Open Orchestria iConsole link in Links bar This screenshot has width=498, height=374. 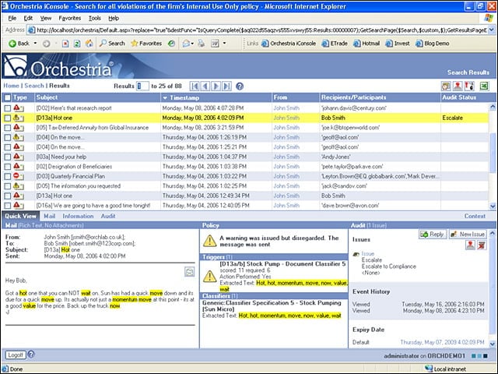click(289, 44)
